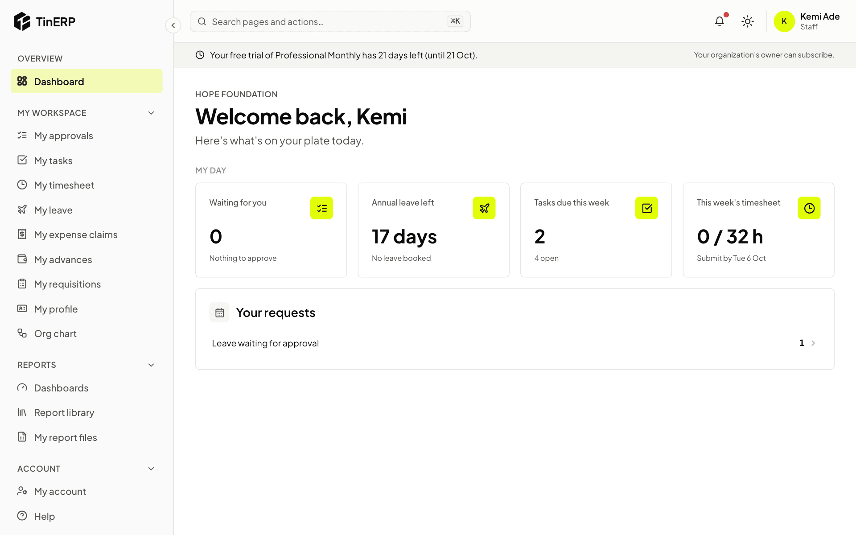Click the Help question mark icon
This screenshot has width=856, height=535.
pyautogui.click(x=22, y=516)
